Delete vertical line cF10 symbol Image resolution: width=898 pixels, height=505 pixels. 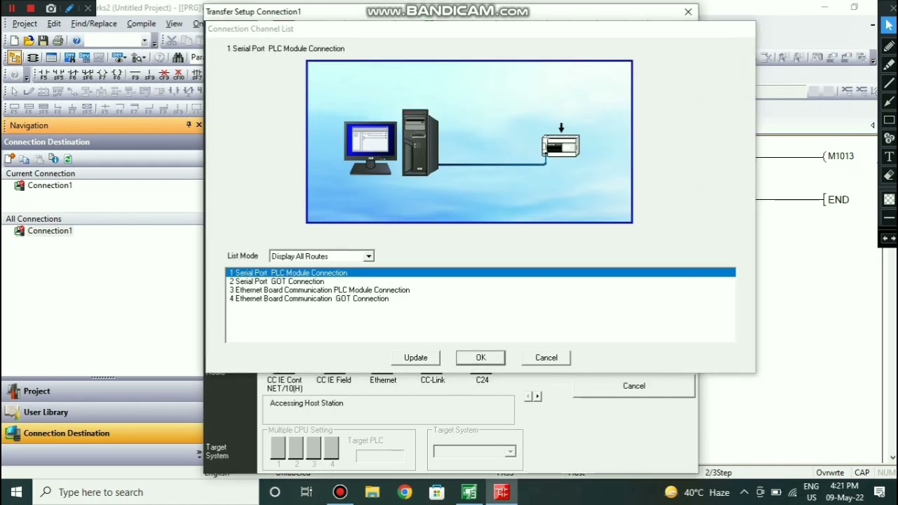click(x=179, y=74)
